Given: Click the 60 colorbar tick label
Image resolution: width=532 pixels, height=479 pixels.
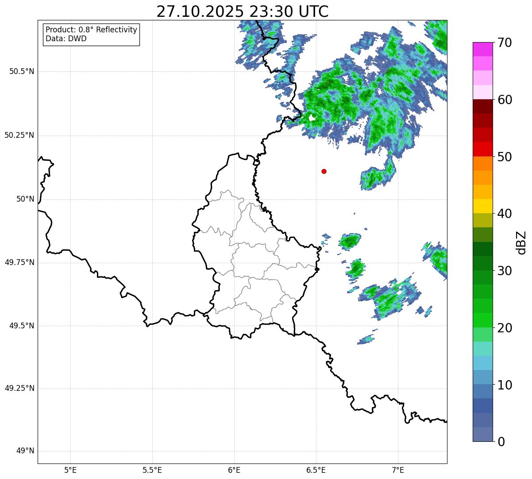Looking at the screenshot, I should click(x=505, y=100).
